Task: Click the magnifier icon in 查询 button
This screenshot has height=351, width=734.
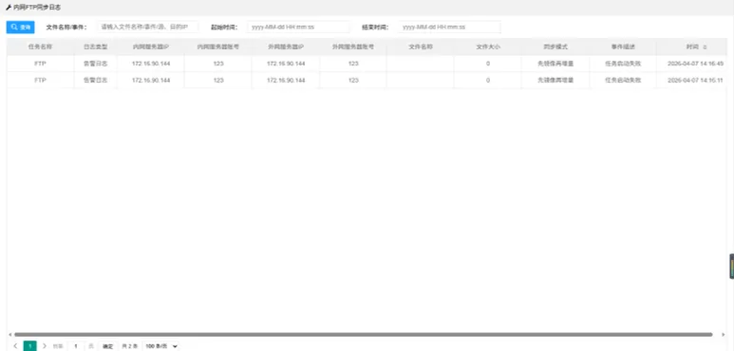Action: click(14, 28)
